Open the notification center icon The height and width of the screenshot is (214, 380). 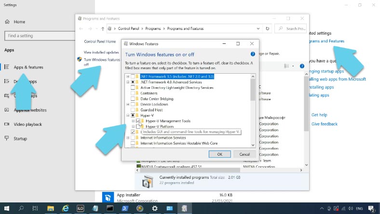point(371,208)
